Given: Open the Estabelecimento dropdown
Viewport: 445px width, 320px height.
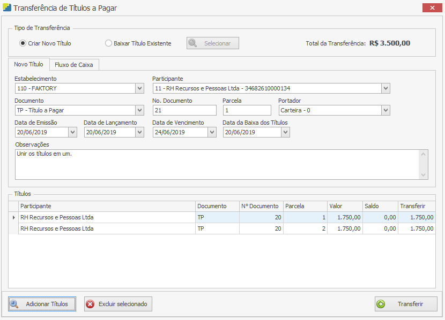Looking at the screenshot, I should click(x=139, y=88).
